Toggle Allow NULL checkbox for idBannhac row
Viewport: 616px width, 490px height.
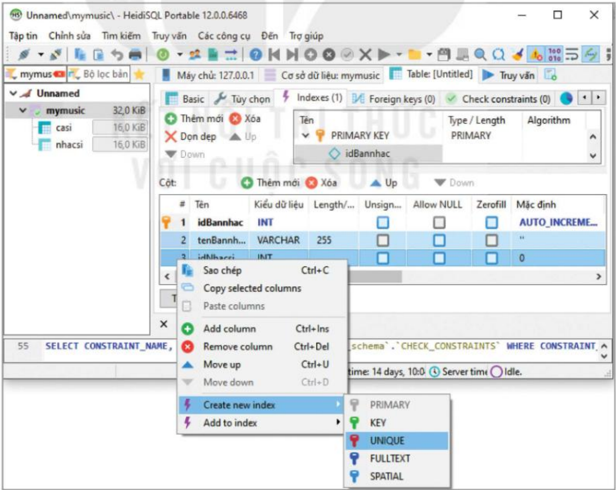[x=439, y=223]
